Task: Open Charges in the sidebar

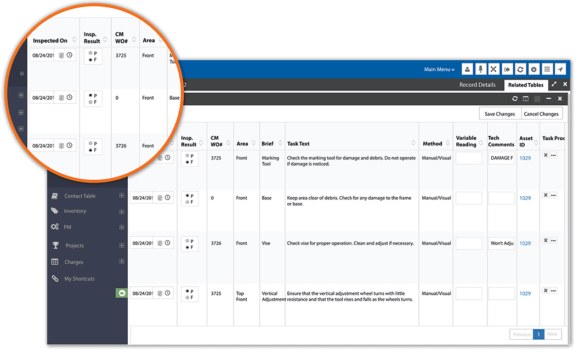Action: (73, 262)
